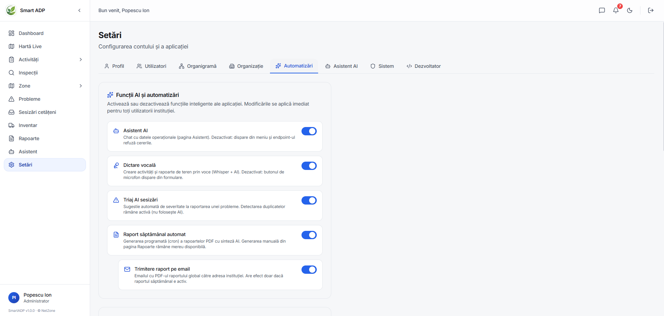The width and height of the screenshot is (664, 316).
Task: Open the Asistent AI settings tab
Action: [x=341, y=66]
